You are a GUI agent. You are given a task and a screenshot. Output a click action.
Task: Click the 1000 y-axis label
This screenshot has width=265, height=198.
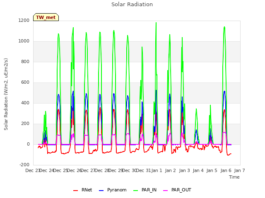pyautogui.click(x=24, y=41)
